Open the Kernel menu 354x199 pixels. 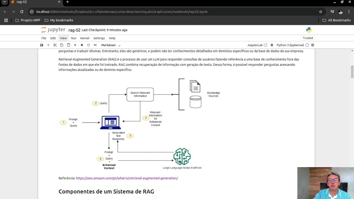[85, 38]
